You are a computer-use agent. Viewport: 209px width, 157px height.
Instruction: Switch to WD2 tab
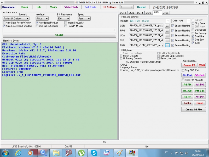(148, 13)
